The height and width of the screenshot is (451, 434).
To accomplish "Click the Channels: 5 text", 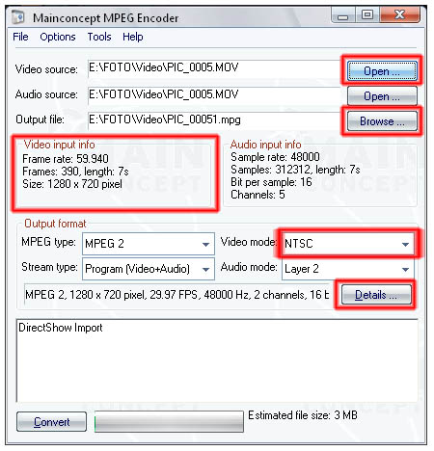I will [258, 195].
